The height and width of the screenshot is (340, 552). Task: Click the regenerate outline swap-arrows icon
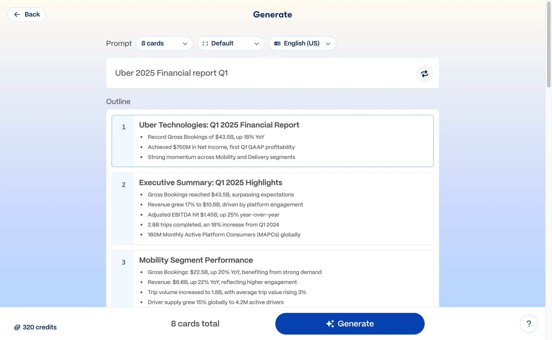(x=424, y=74)
